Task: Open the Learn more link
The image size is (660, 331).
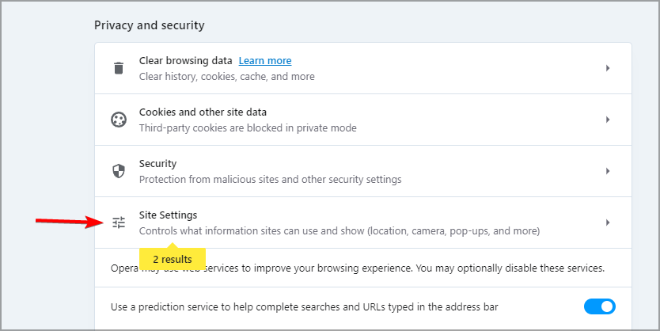Action: (x=265, y=61)
